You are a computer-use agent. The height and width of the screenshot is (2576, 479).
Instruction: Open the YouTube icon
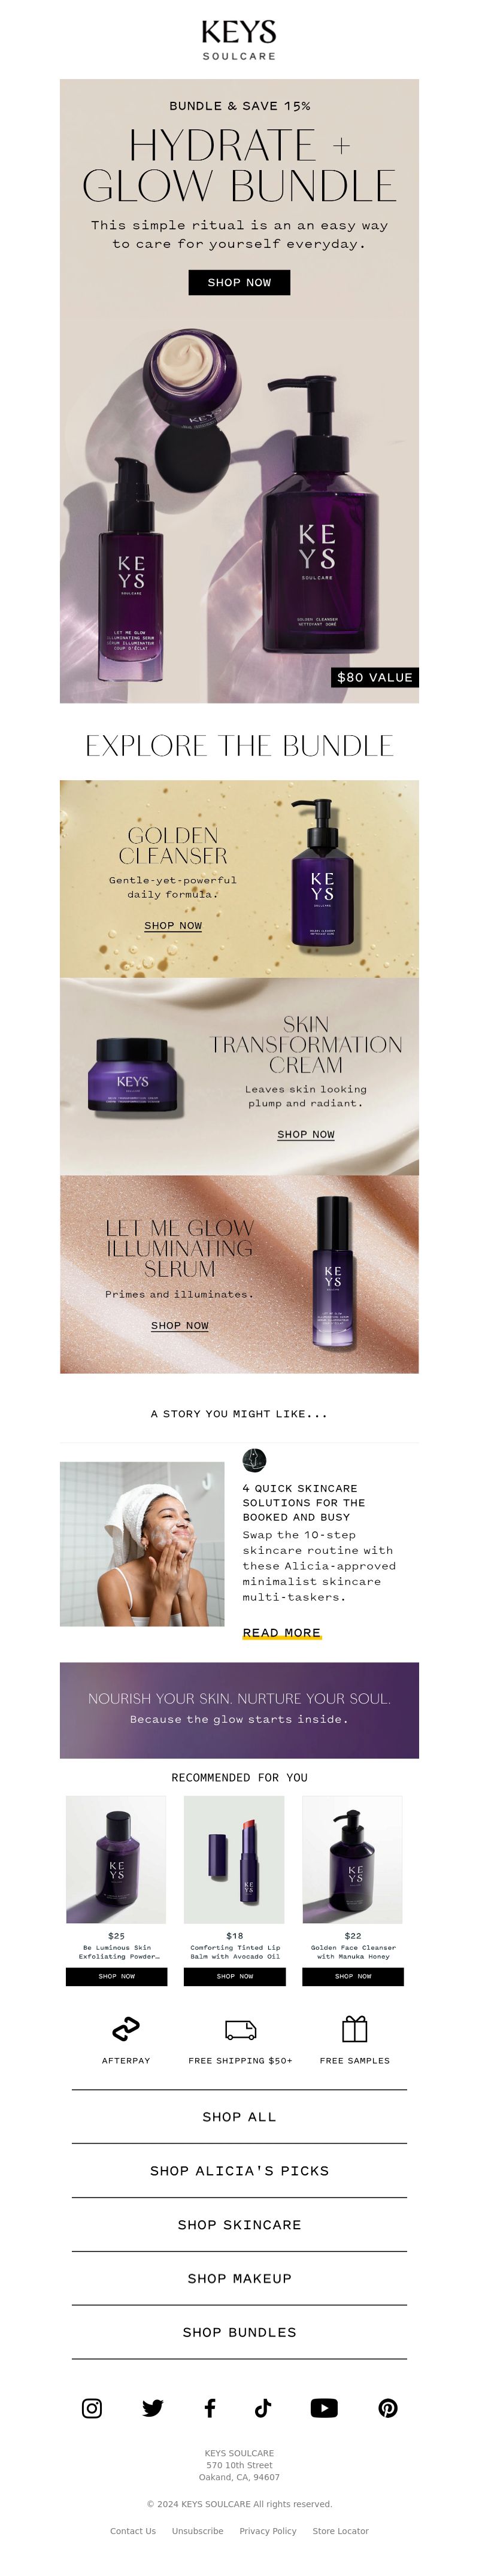tap(324, 2407)
